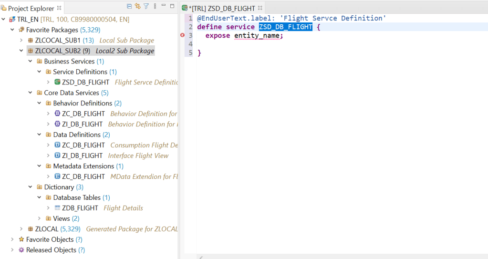The height and width of the screenshot is (259, 488).
Task: Collapse the Favorite Packages node
Action: (x=12, y=30)
